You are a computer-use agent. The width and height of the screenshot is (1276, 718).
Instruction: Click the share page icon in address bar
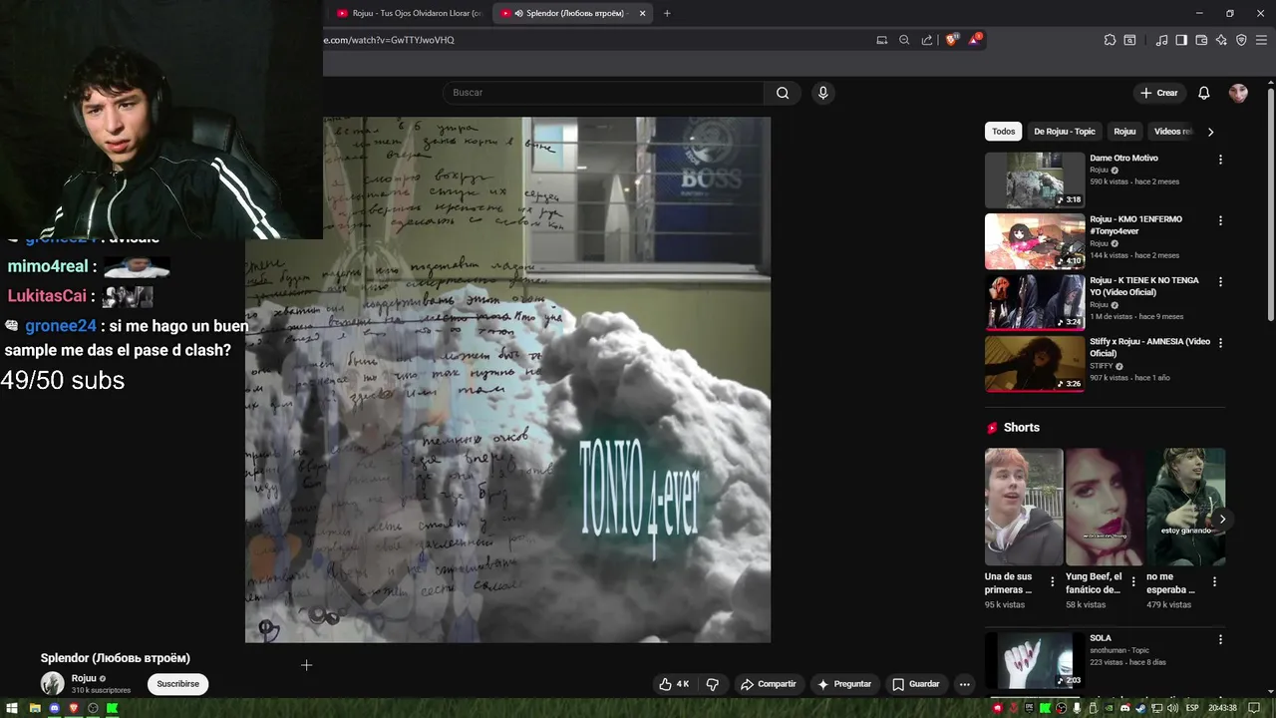pyautogui.click(x=927, y=40)
